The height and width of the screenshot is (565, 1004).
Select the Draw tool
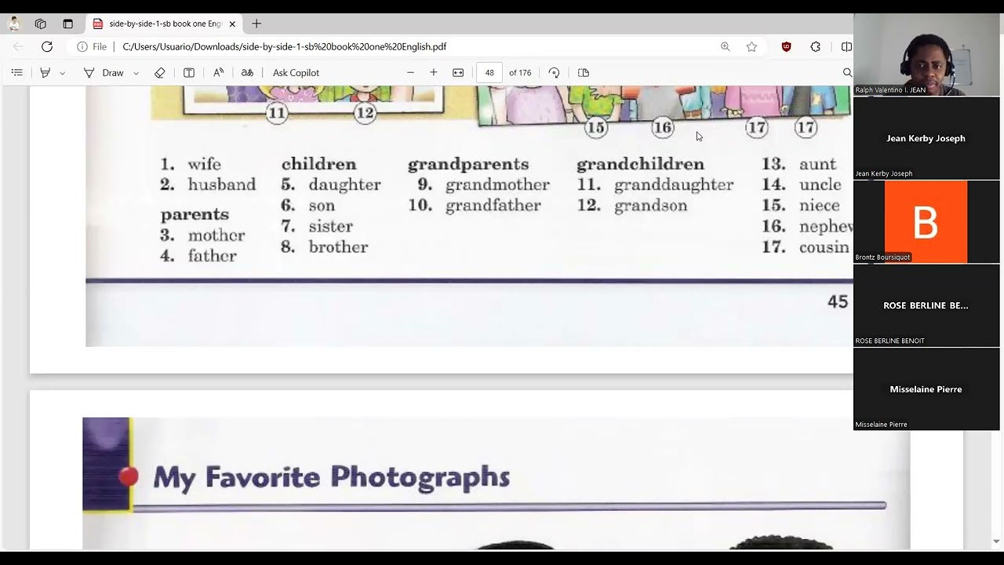(x=104, y=72)
